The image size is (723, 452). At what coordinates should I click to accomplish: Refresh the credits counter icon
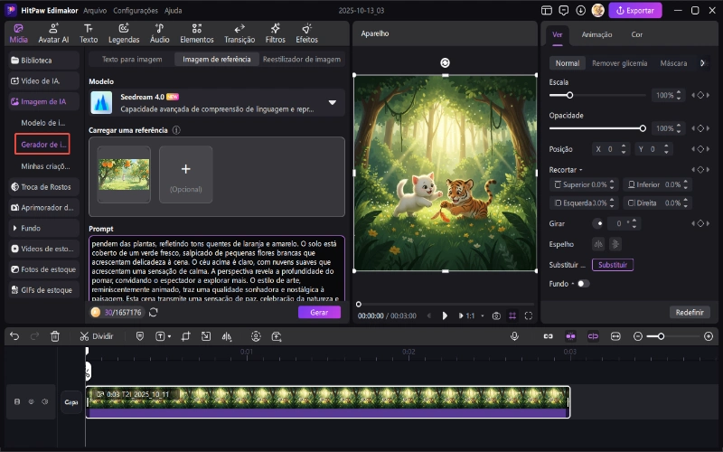click(x=154, y=312)
